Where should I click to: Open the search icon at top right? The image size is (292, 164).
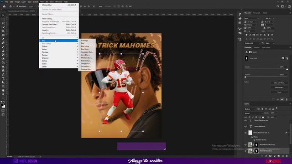click(278, 6)
